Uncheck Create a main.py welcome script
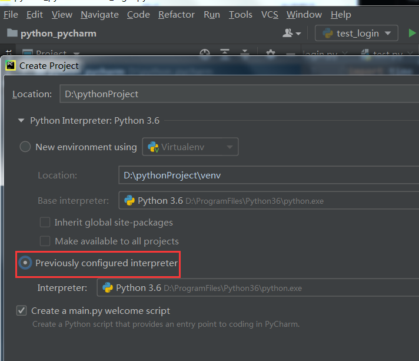The width and height of the screenshot is (419, 361). tap(21, 310)
